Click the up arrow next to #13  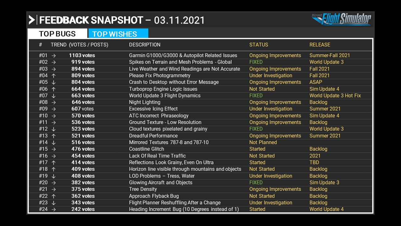(54, 136)
